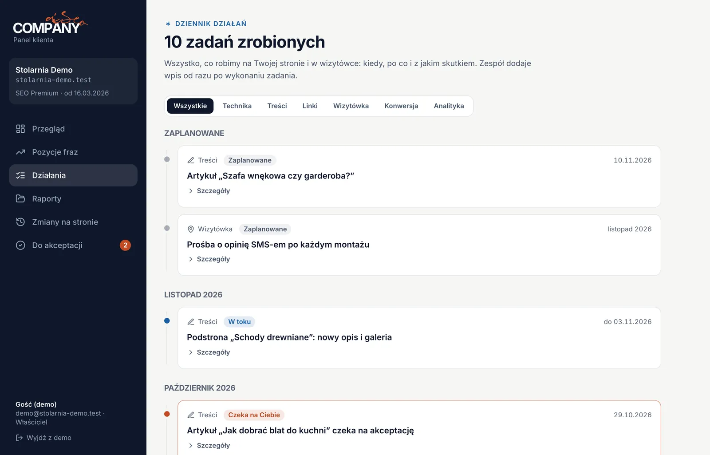This screenshot has width=710, height=455.
Task: Click the Stolarnia Demo client card
Action: (x=73, y=81)
